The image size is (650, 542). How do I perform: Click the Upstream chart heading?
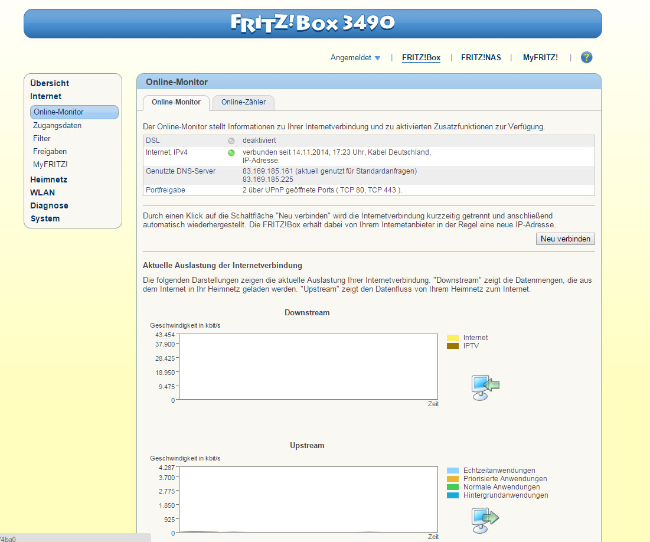(x=307, y=445)
